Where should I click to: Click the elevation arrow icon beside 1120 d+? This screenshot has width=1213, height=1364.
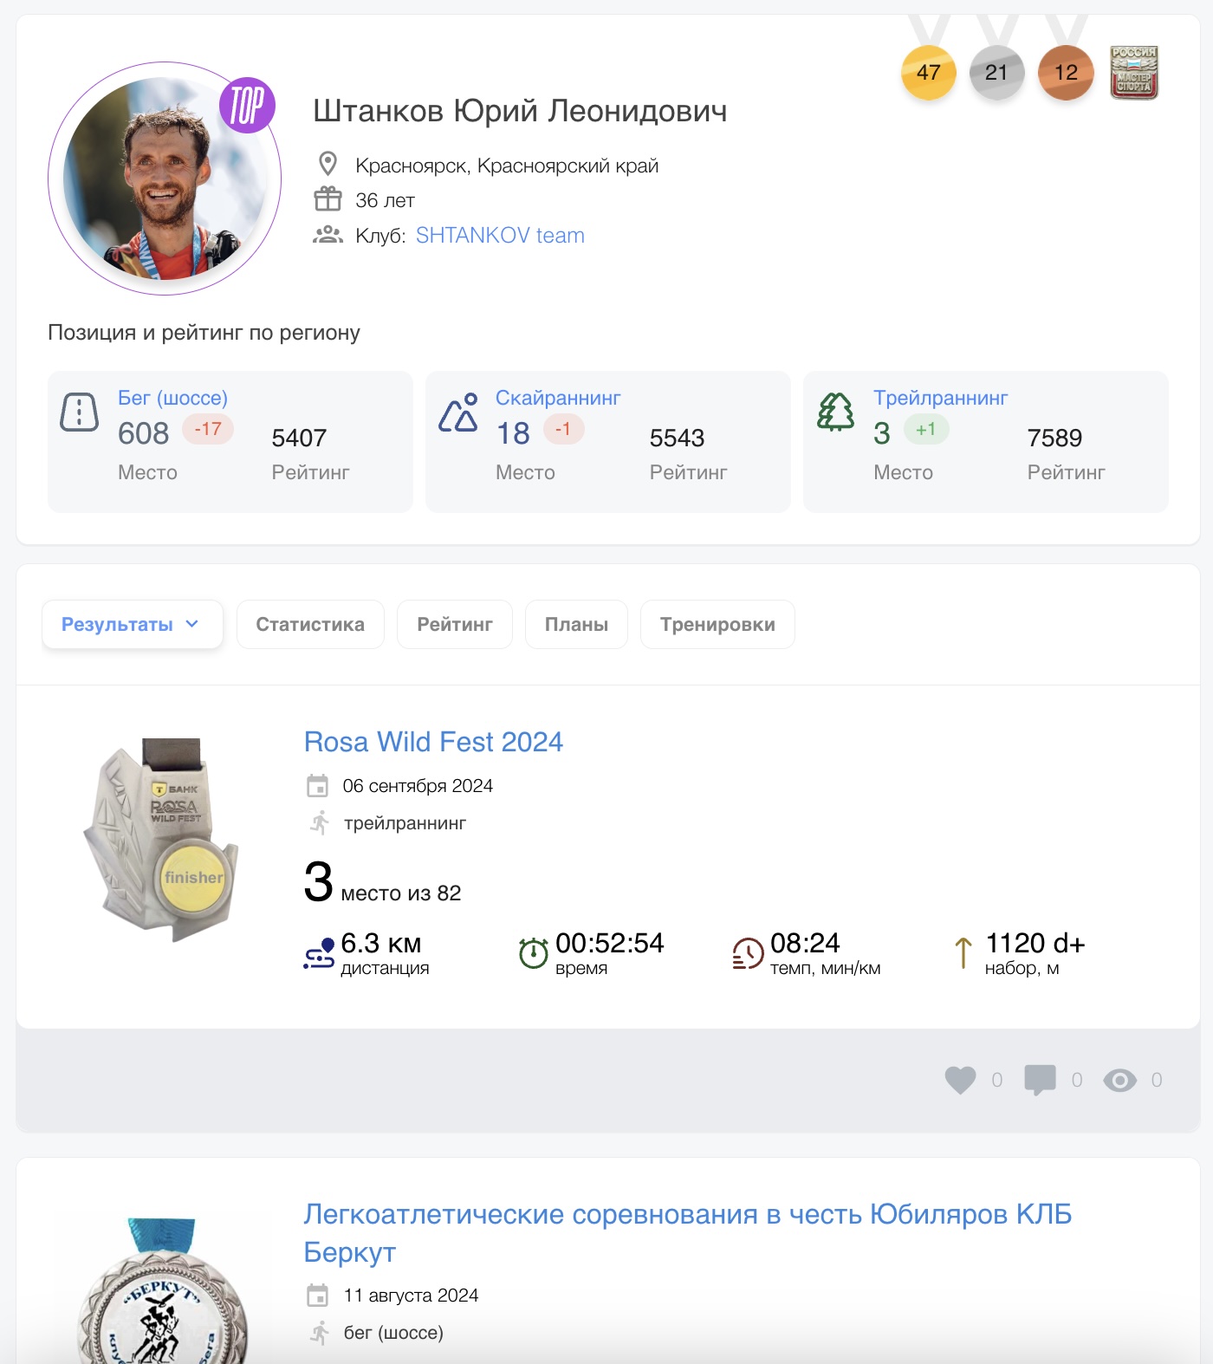click(963, 953)
